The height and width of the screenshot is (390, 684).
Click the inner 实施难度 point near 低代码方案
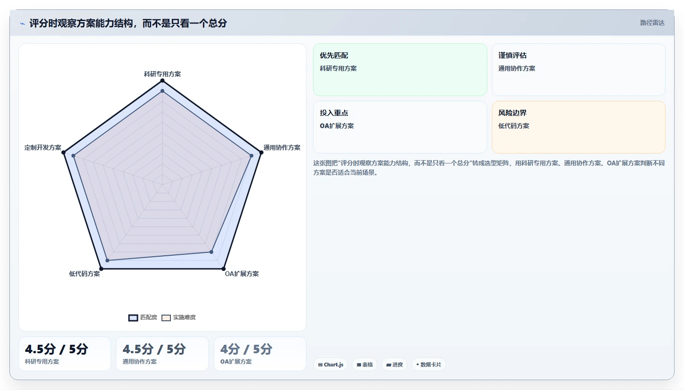coord(107,260)
